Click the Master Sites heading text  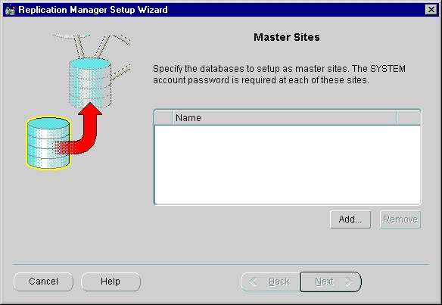click(x=287, y=37)
